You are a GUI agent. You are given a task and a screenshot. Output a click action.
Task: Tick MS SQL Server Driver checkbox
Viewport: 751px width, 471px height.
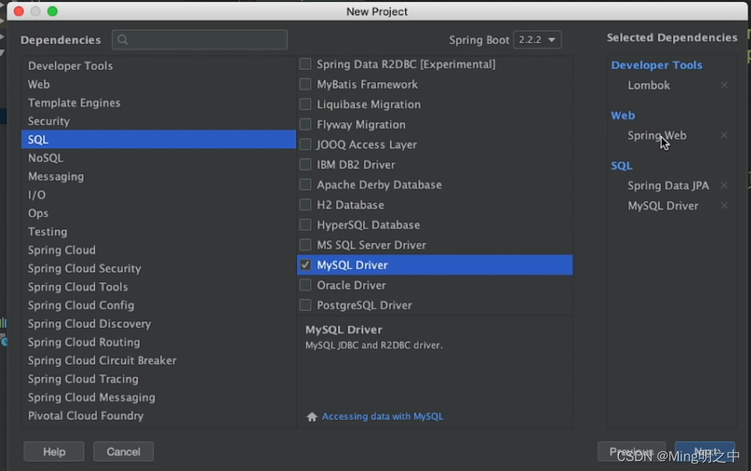click(x=305, y=245)
